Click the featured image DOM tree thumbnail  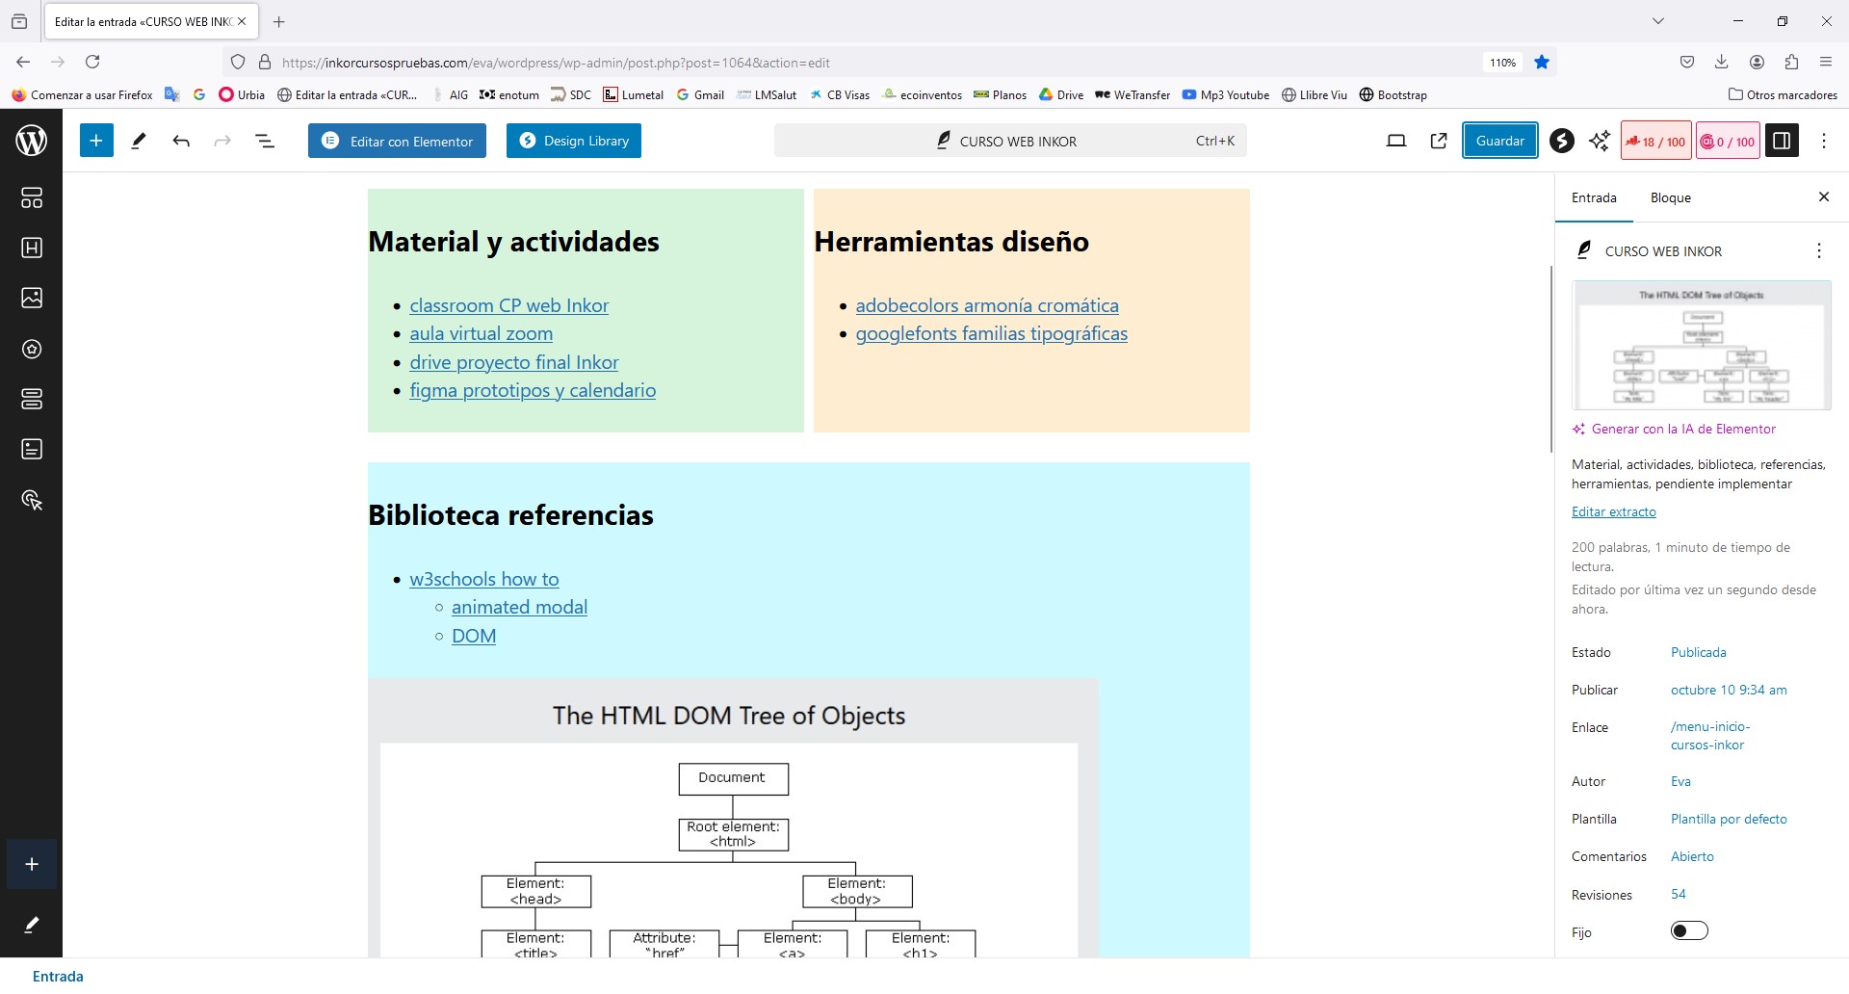point(1702,345)
